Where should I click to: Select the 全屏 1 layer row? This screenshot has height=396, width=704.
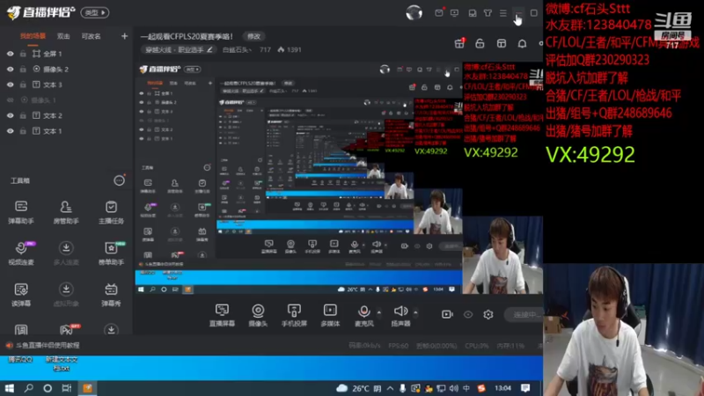(x=67, y=54)
